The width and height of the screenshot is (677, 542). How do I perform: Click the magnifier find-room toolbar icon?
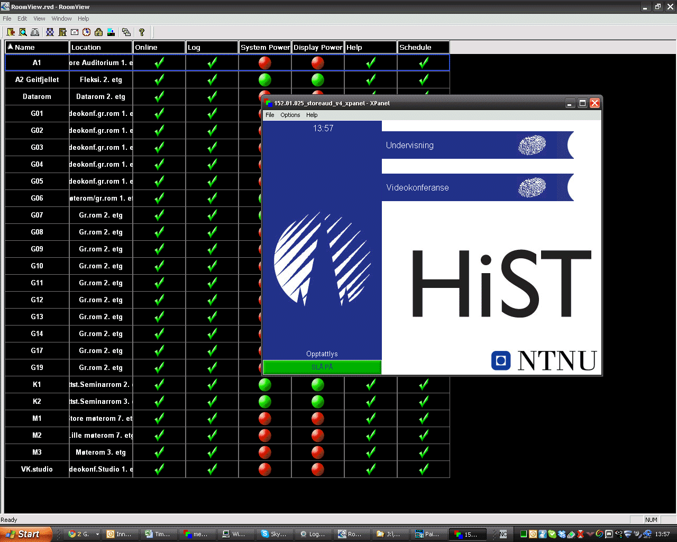[23, 32]
